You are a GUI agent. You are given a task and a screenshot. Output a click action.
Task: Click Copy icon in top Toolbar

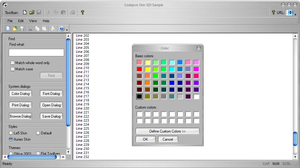click(x=56, y=12)
